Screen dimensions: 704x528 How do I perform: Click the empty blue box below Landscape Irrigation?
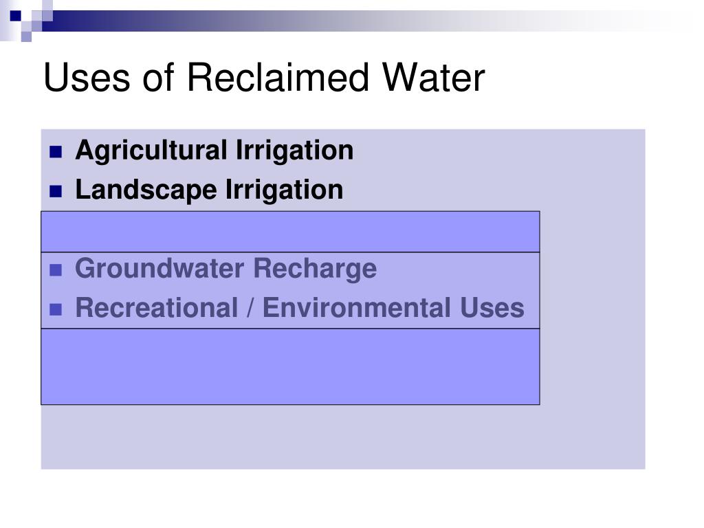click(x=290, y=232)
